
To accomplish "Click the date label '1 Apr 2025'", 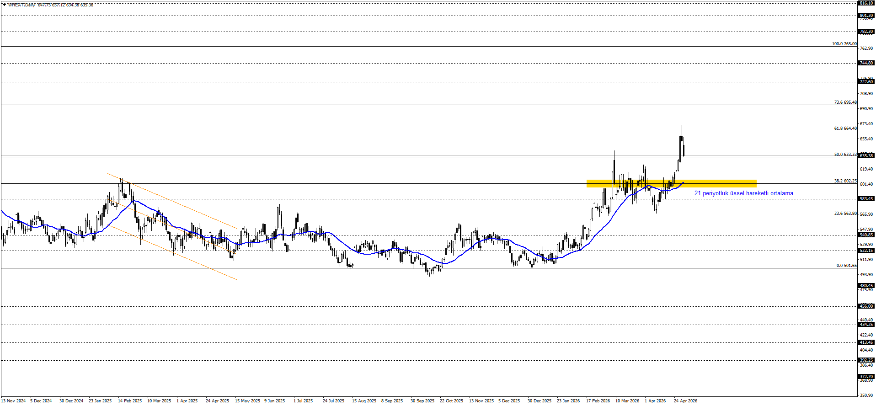I will (x=187, y=401).
